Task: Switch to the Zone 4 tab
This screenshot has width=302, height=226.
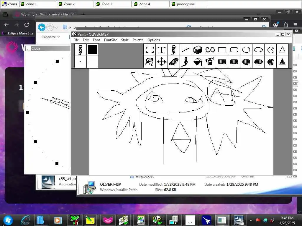Action: coord(151,4)
